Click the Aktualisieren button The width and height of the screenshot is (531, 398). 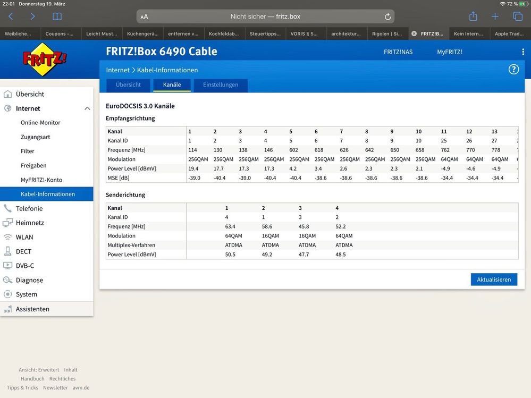click(x=494, y=280)
